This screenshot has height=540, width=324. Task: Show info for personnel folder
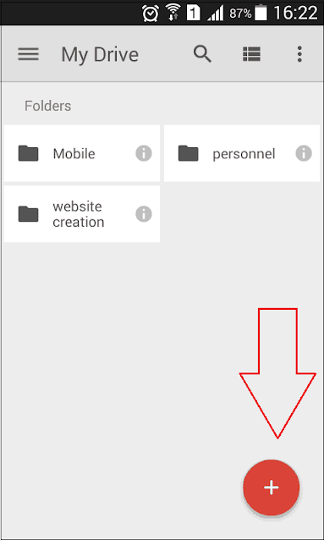[x=304, y=153]
